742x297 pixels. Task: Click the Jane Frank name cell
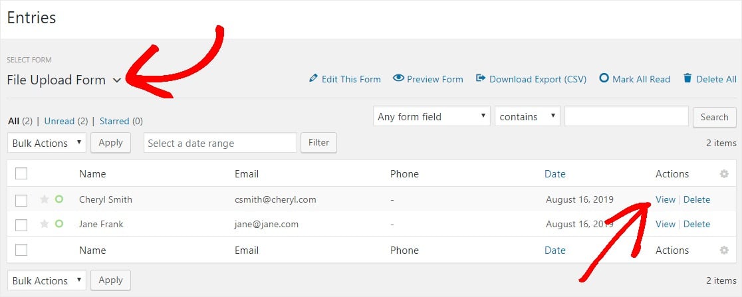click(x=101, y=224)
